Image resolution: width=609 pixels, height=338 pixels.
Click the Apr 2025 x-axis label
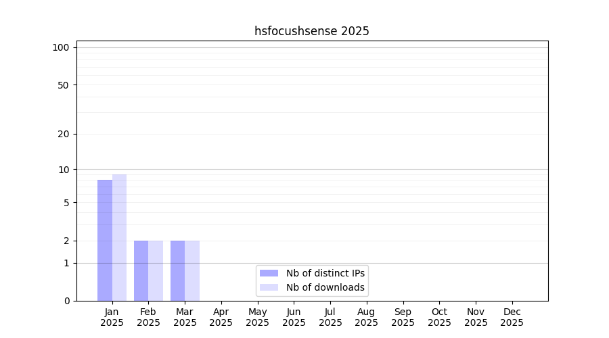[221, 317]
